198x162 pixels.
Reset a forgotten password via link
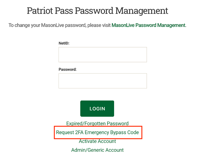[97, 124]
